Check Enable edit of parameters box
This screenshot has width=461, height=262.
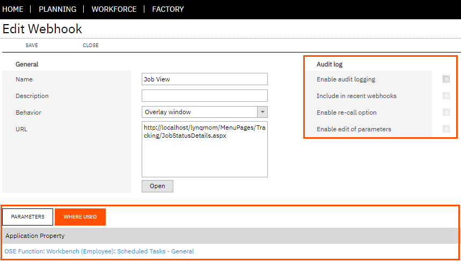coord(446,129)
